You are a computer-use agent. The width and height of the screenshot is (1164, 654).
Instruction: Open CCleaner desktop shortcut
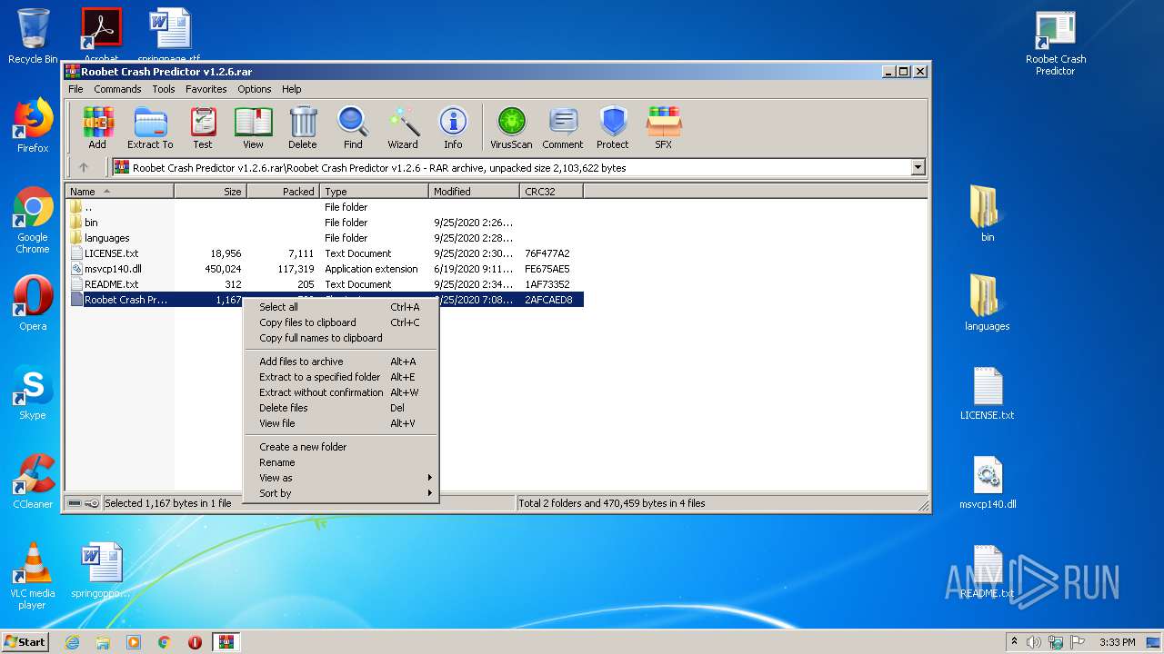click(x=33, y=481)
